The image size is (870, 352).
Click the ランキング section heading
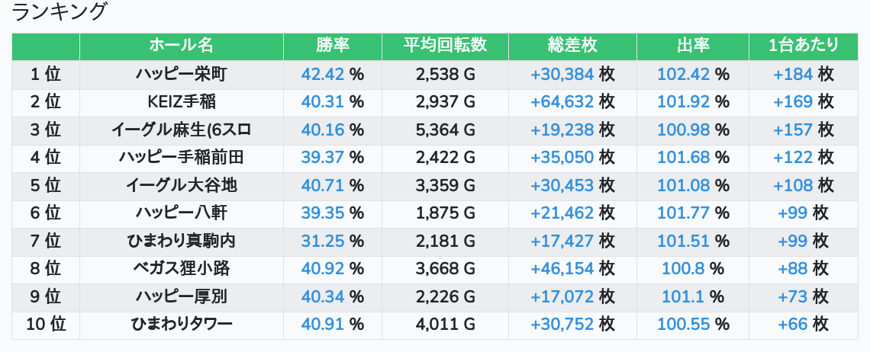coord(58,11)
